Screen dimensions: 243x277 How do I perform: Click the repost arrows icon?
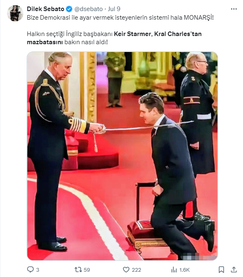78,270
